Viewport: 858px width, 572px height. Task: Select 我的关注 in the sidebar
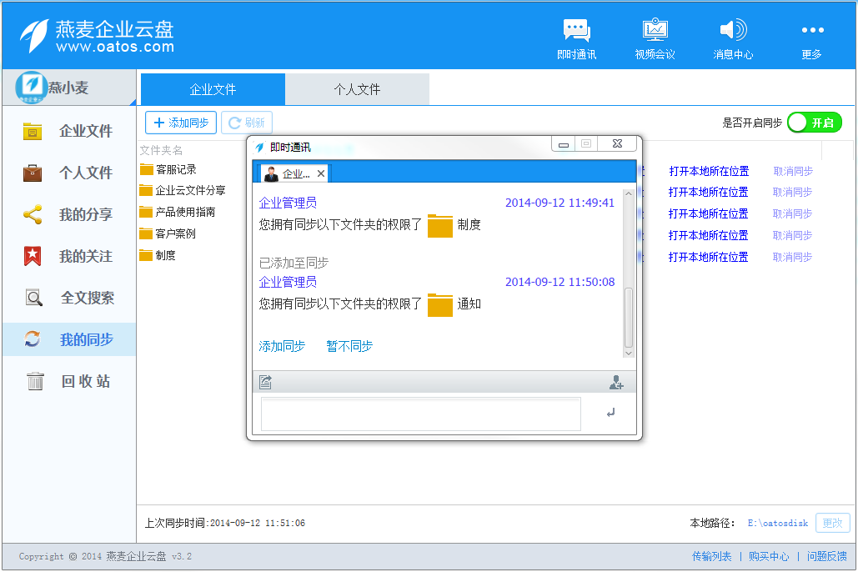coord(69,256)
